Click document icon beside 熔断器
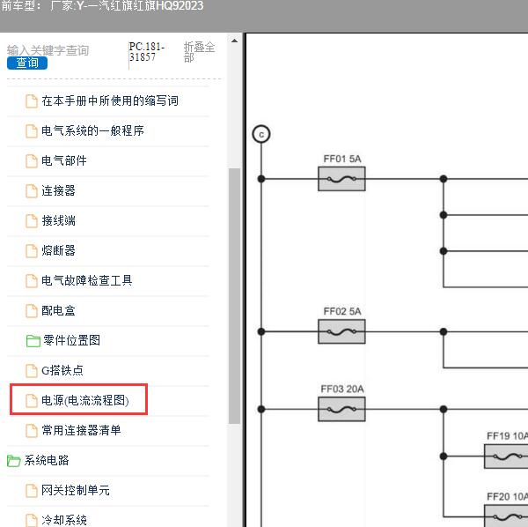 [32, 251]
